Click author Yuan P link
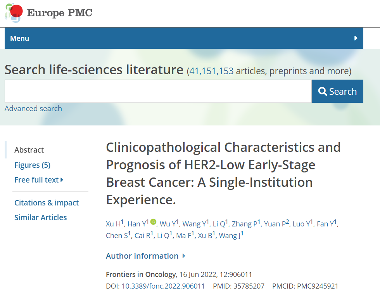Viewport: 380px width, 294px height. coord(275,224)
